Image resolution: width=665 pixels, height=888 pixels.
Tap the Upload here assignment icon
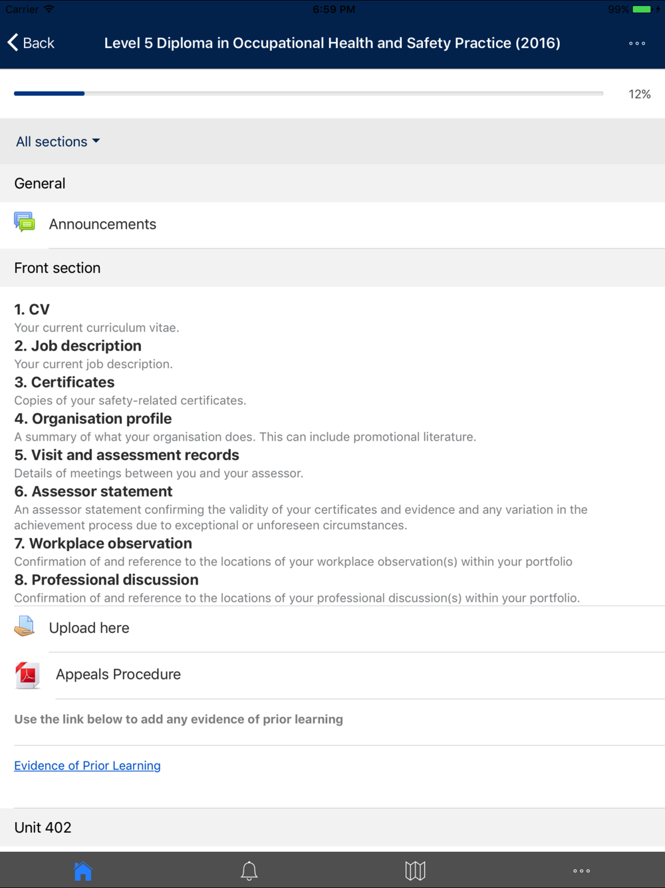tap(25, 626)
